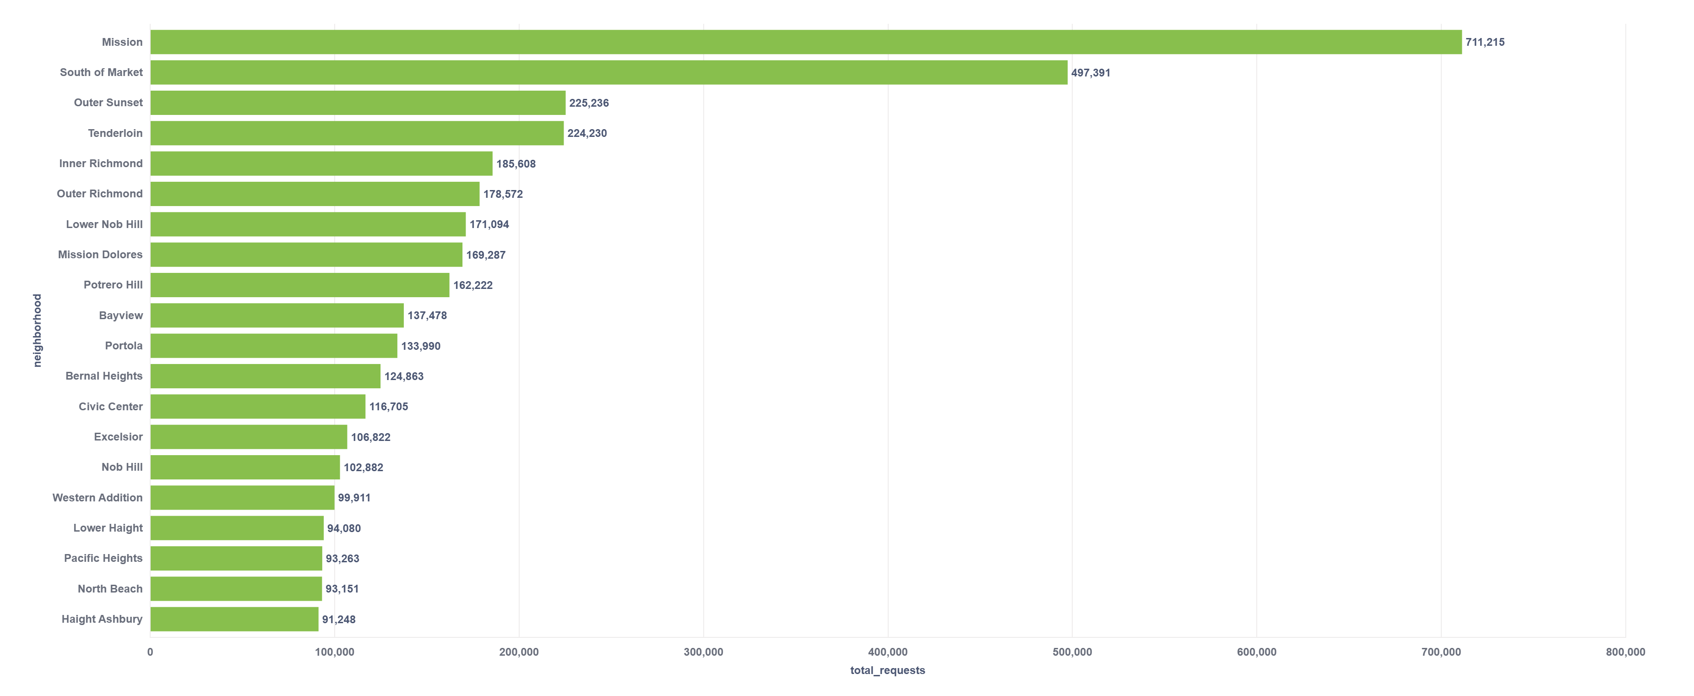Click the Portola neighborhood label
Viewport: 1694px width, 696px height.
(x=124, y=345)
